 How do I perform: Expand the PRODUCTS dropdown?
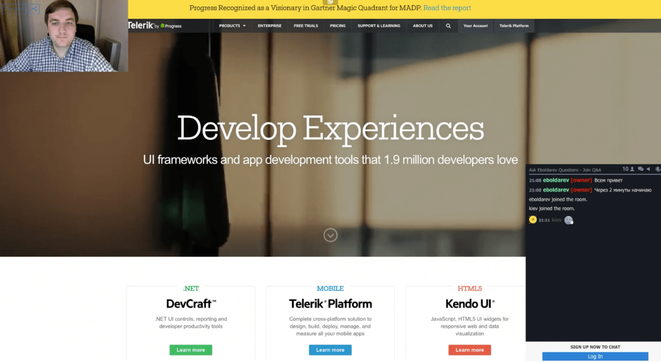pos(231,26)
